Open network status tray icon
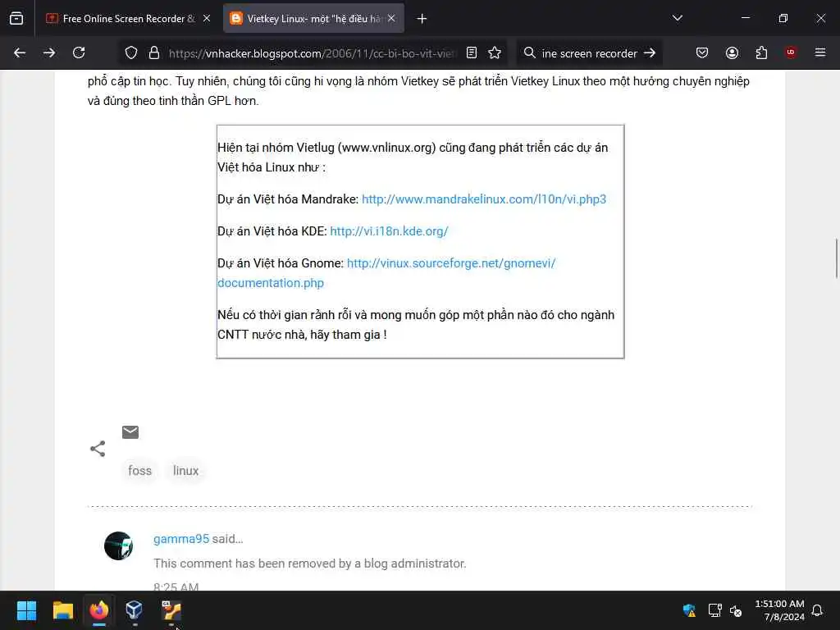 (x=714, y=610)
